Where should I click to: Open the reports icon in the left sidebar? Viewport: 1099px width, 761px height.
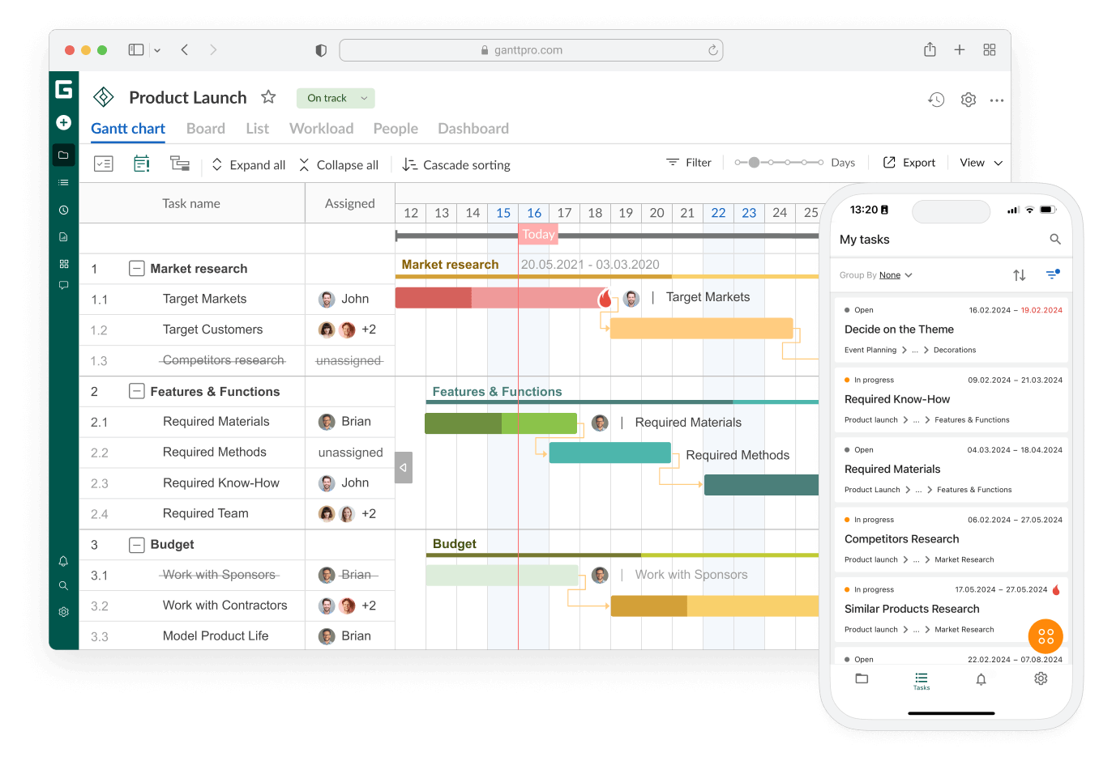tap(63, 236)
